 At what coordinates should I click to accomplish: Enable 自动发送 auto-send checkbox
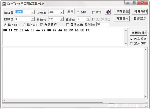coord(67,24)
